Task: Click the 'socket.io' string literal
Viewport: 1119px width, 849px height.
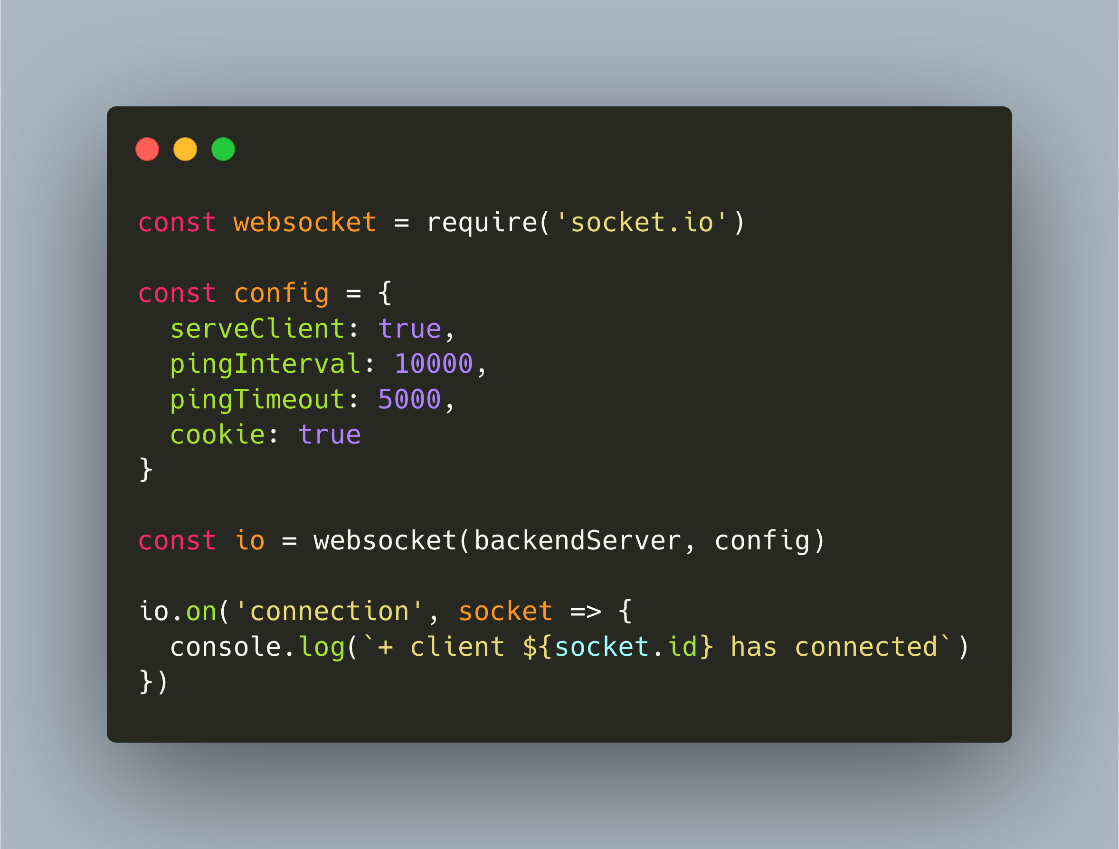Action: click(x=642, y=223)
